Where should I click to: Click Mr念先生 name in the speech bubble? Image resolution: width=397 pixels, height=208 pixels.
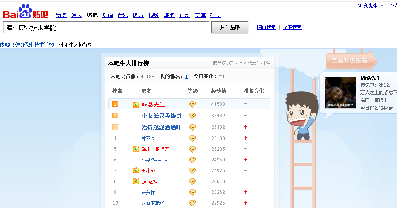370,78
